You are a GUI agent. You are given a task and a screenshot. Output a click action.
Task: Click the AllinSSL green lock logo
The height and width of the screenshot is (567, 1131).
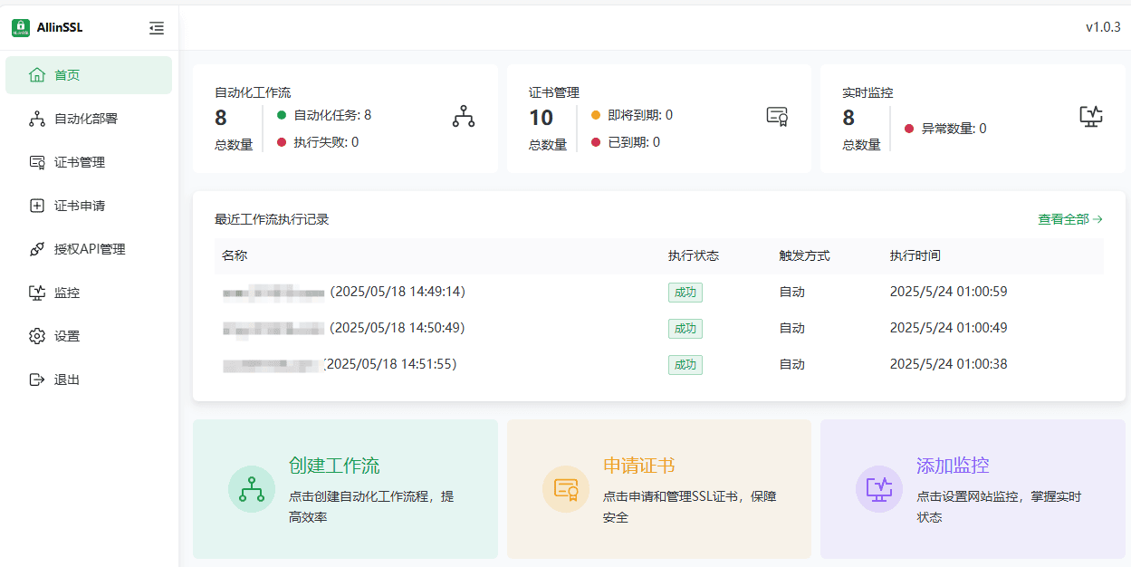[21, 28]
